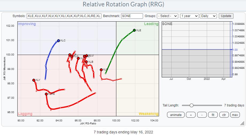The height and width of the screenshot is (135, 246).
Task: Click the minus zoom-out button
Action: (202, 115)
